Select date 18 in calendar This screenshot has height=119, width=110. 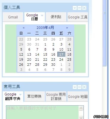click(69, 54)
